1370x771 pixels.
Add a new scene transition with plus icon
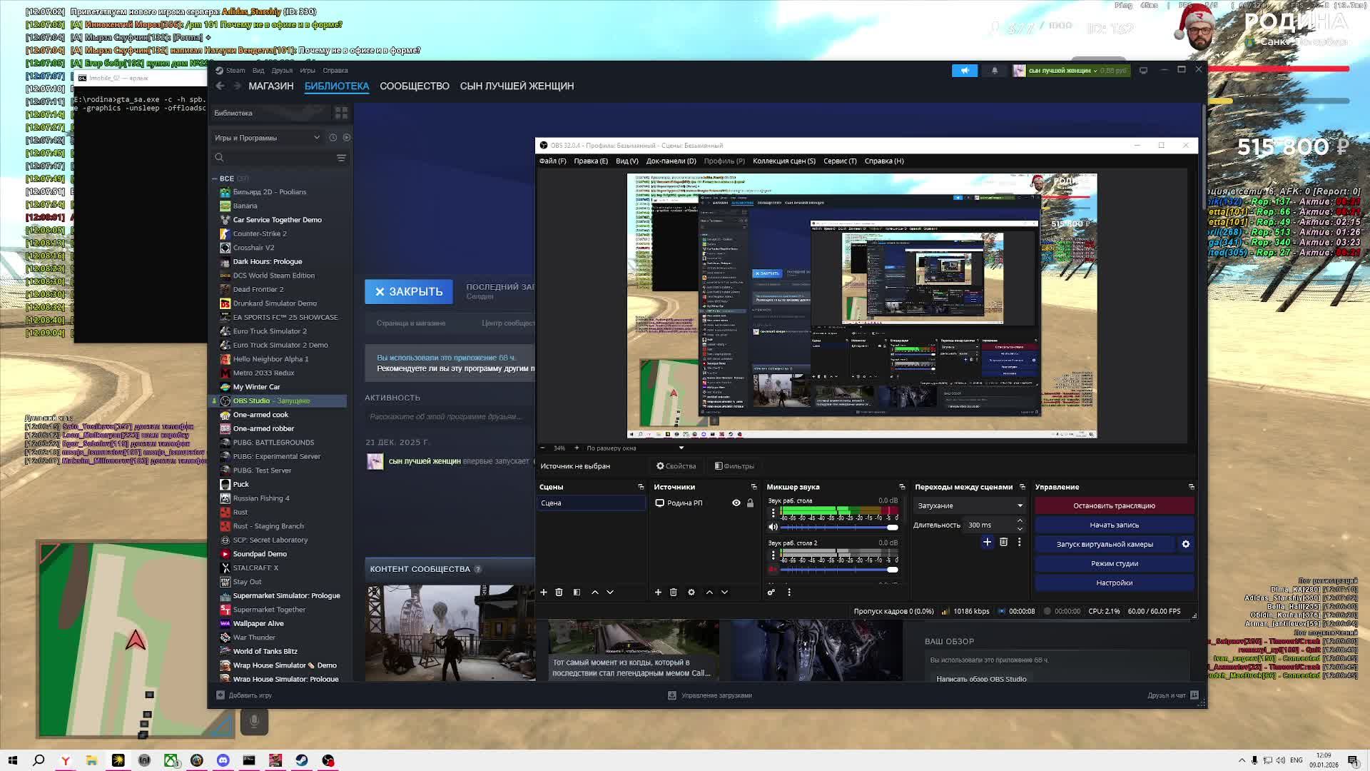pyautogui.click(x=987, y=543)
